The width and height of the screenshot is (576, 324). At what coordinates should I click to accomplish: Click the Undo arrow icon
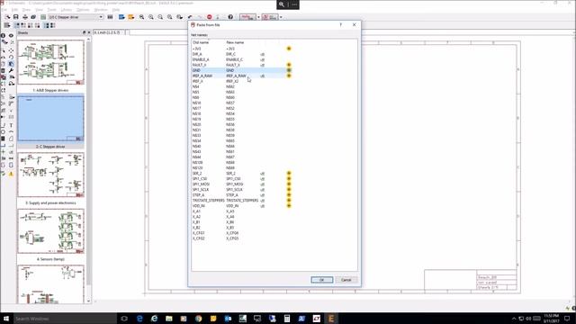coord(190,17)
